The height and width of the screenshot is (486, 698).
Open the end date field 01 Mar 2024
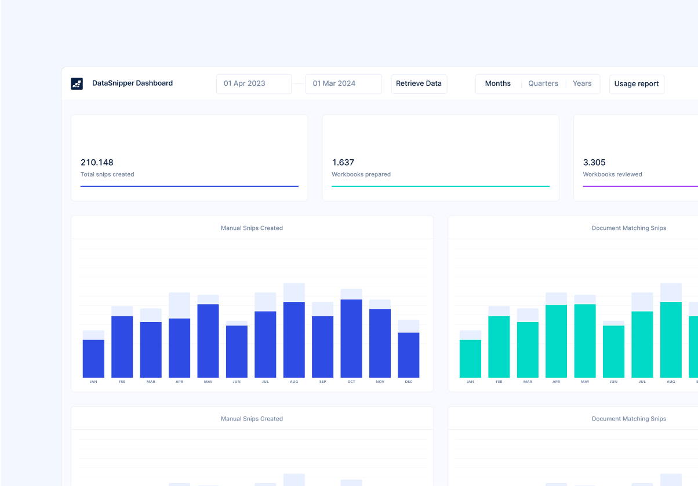click(343, 83)
